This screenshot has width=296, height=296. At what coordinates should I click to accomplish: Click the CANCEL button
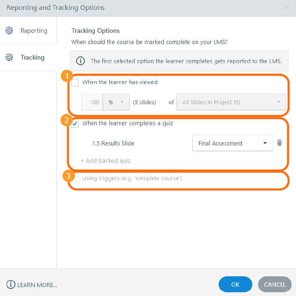[x=274, y=284]
